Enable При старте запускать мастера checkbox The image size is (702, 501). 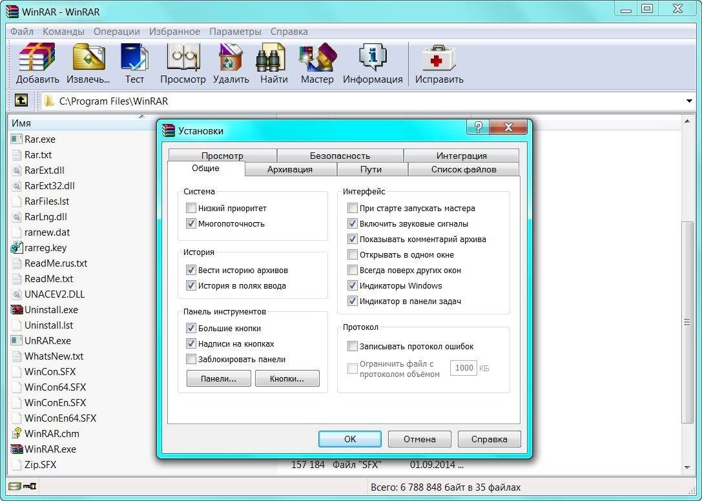click(x=353, y=208)
